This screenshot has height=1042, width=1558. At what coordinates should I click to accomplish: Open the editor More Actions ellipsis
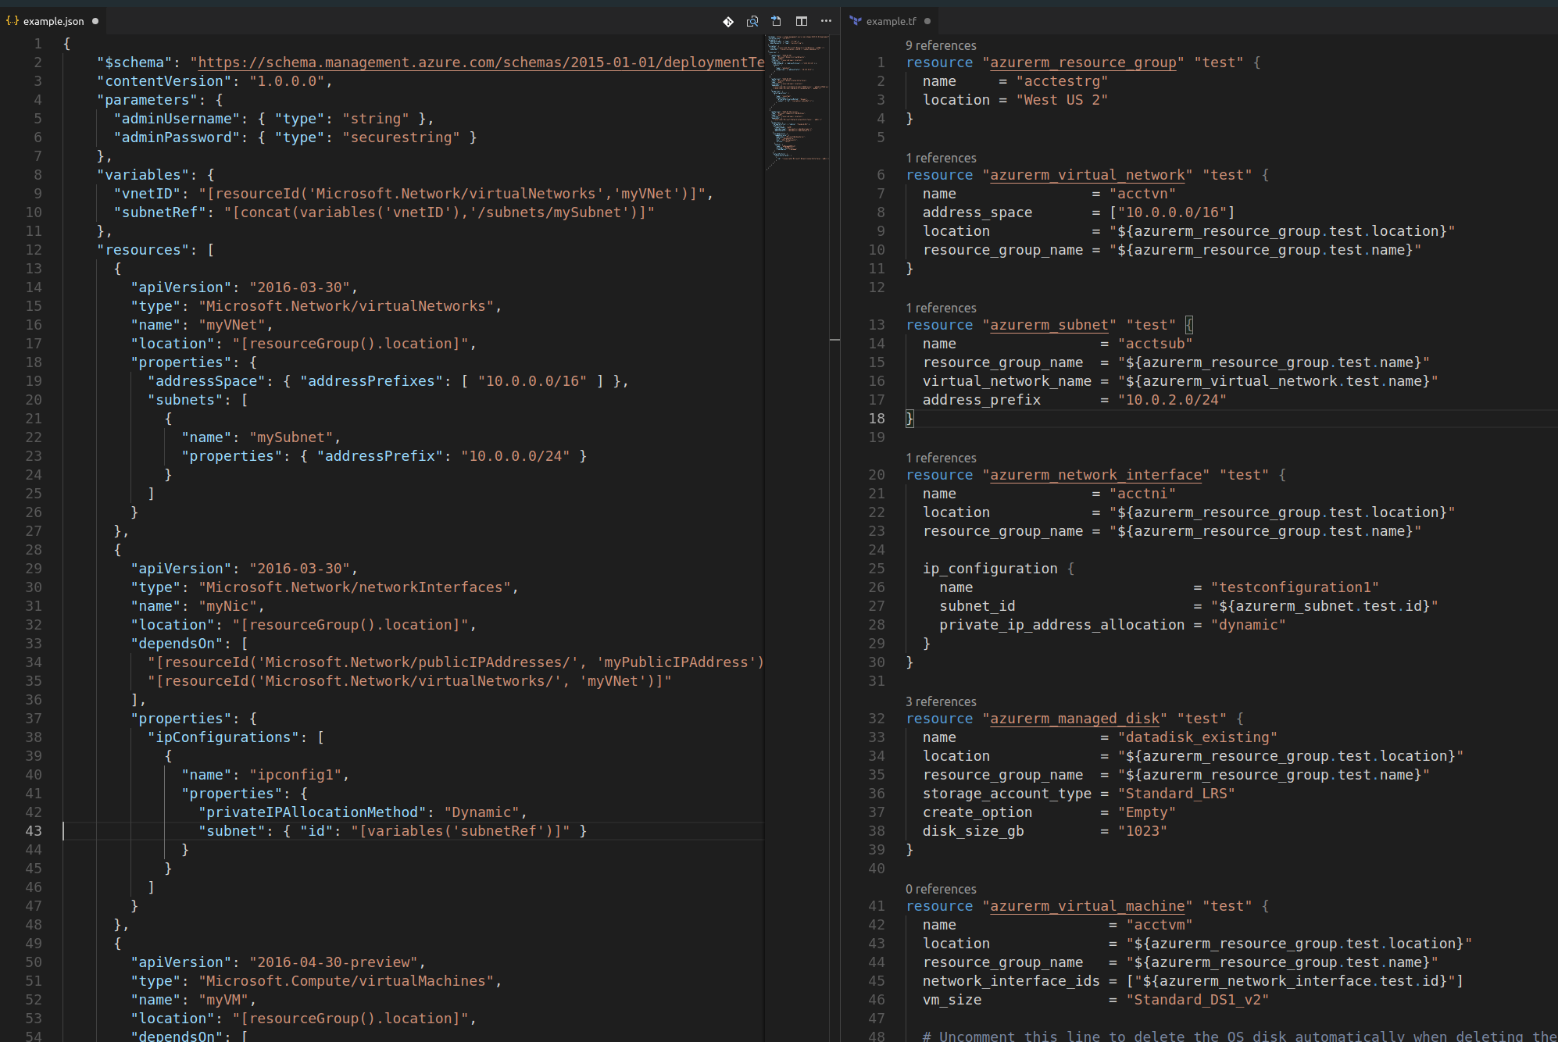pyautogui.click(x=826, y=21)
